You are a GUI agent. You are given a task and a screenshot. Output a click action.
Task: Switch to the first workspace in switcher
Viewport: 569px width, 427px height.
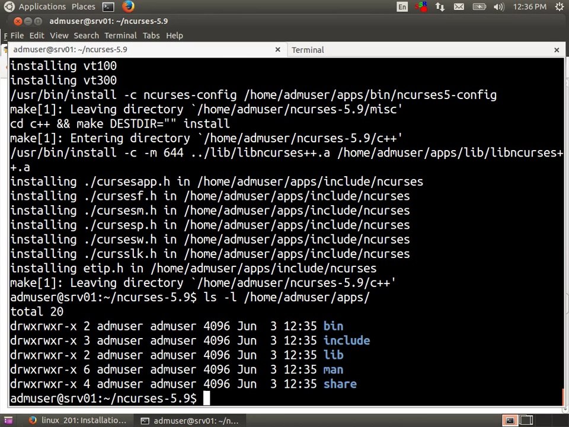pyautogui.click(x=510, y=420)
